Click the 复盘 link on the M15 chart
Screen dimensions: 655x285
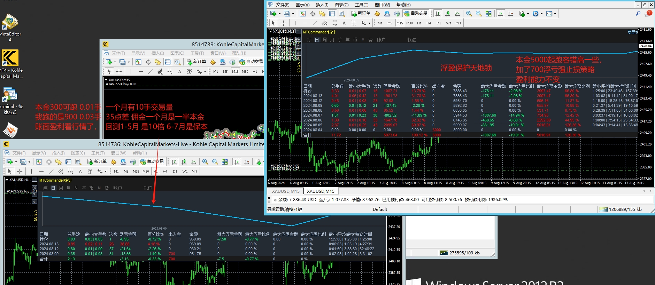(632, 32)
